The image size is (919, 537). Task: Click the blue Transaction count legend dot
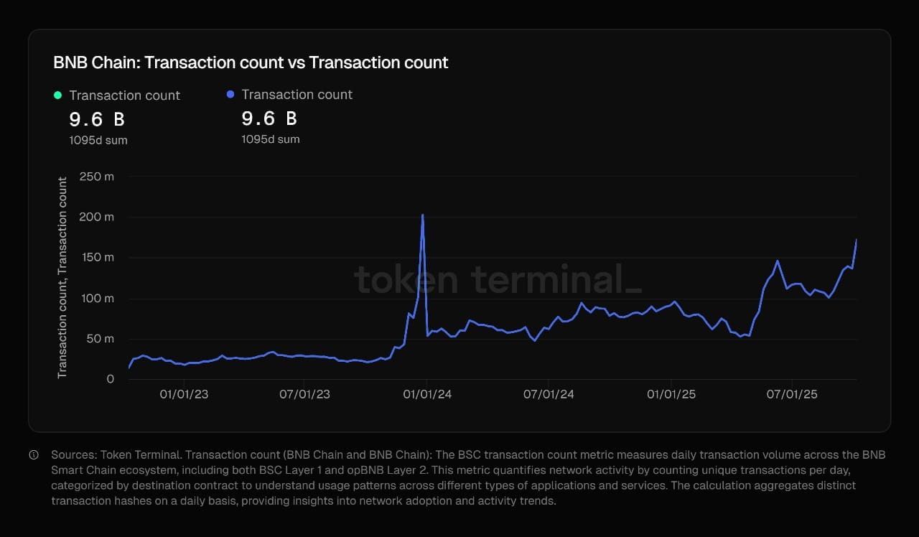point(230,95)
